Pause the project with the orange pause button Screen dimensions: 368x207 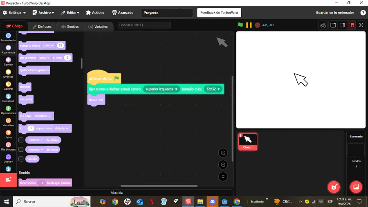pyautogui.click(x=249, y=25)
